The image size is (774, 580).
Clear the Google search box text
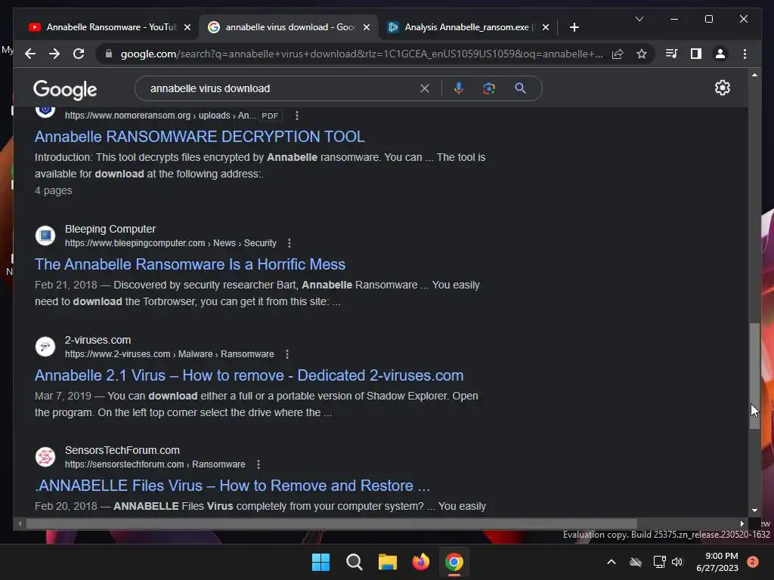[x=425, y=89]
